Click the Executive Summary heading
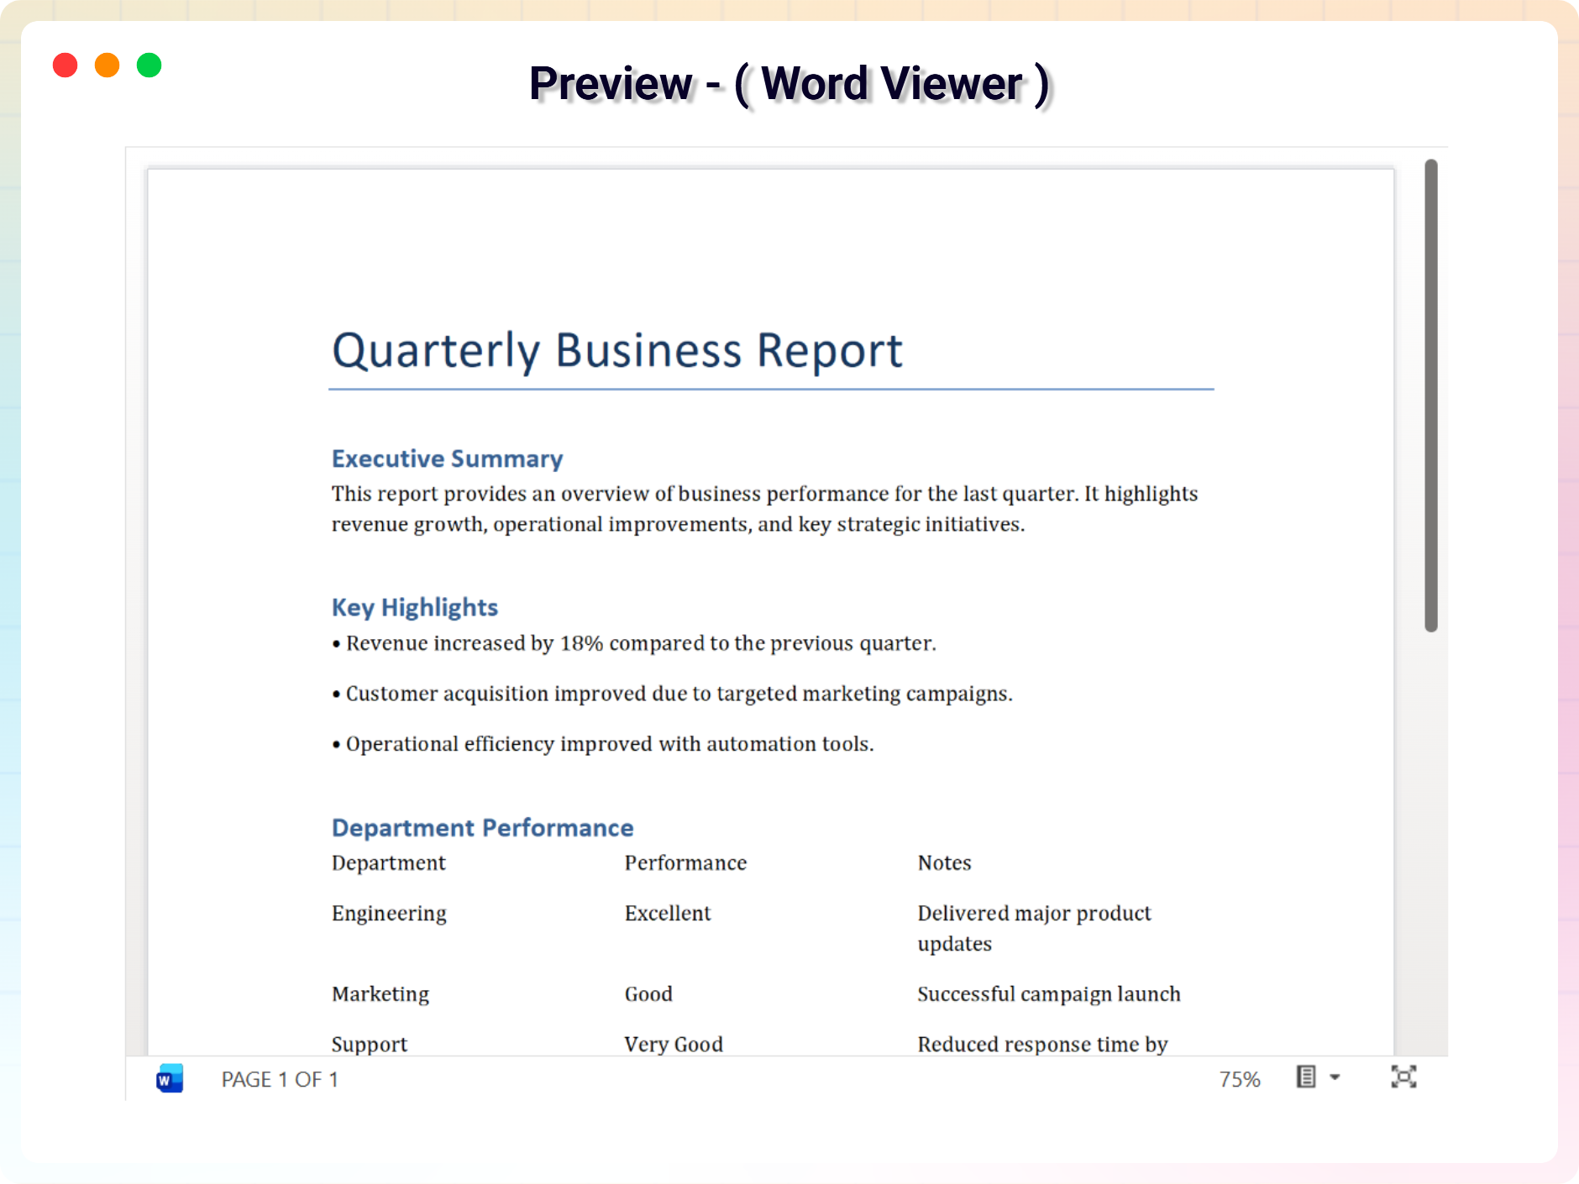The width and height of the screenshot is (1579, 1184). pos(448,458)
